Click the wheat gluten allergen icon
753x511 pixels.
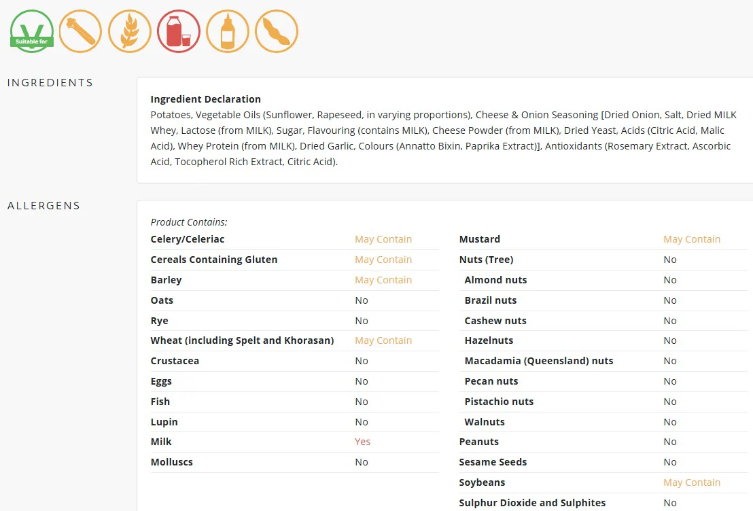pos(130,31)
